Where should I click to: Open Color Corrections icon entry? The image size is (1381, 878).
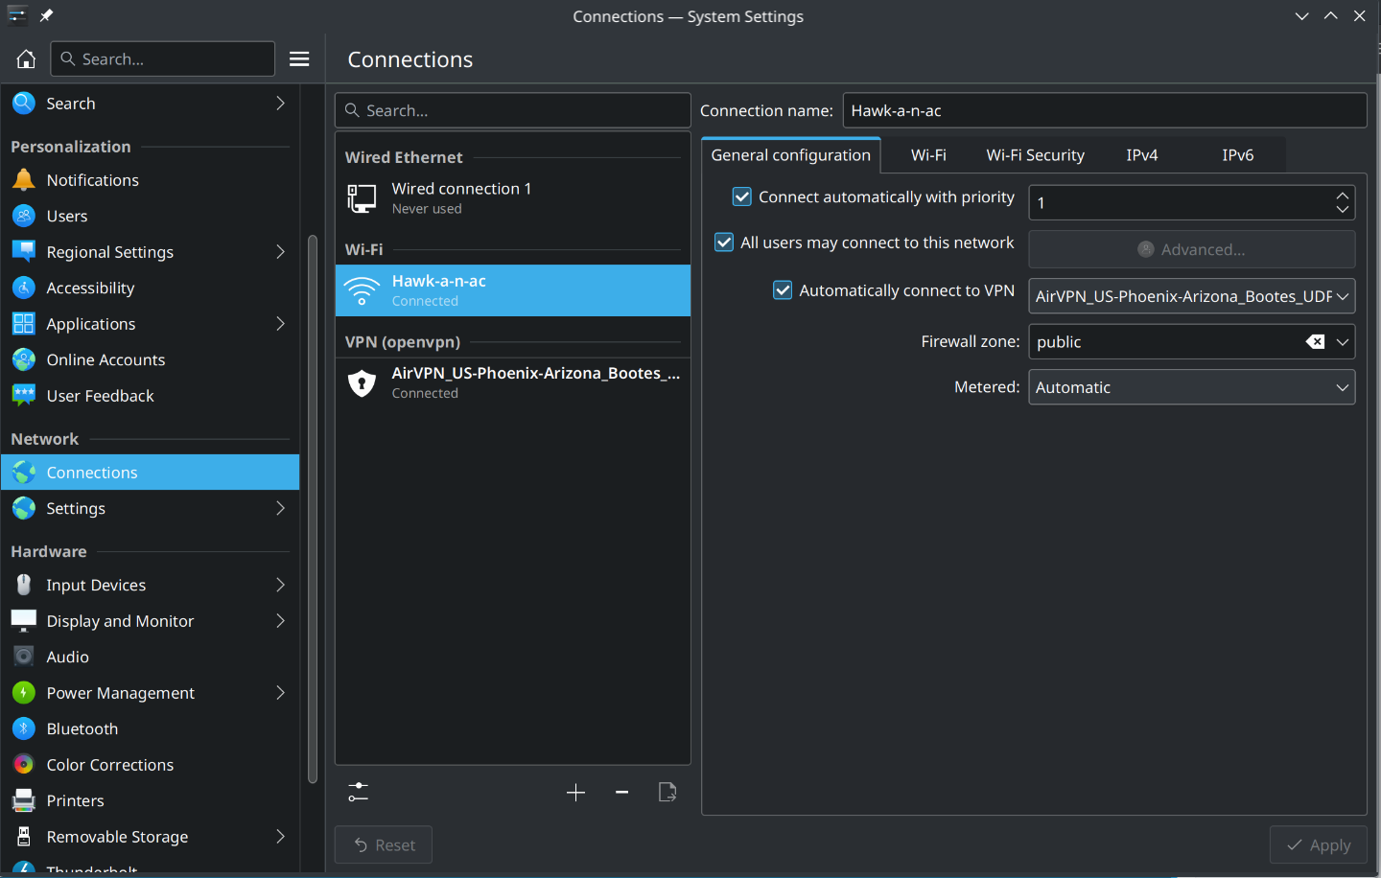pos(24,765)
